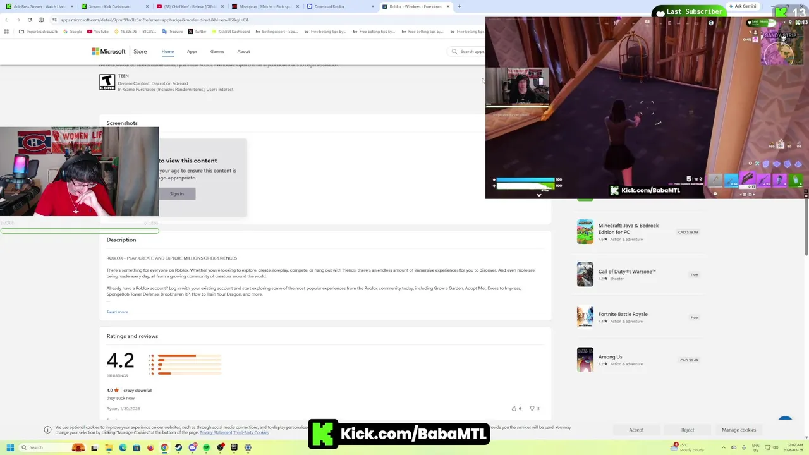
Task: Open the ENG US language switcher
Action: 756,447
